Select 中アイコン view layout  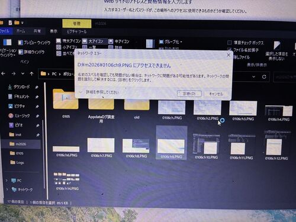coord(119,41)
